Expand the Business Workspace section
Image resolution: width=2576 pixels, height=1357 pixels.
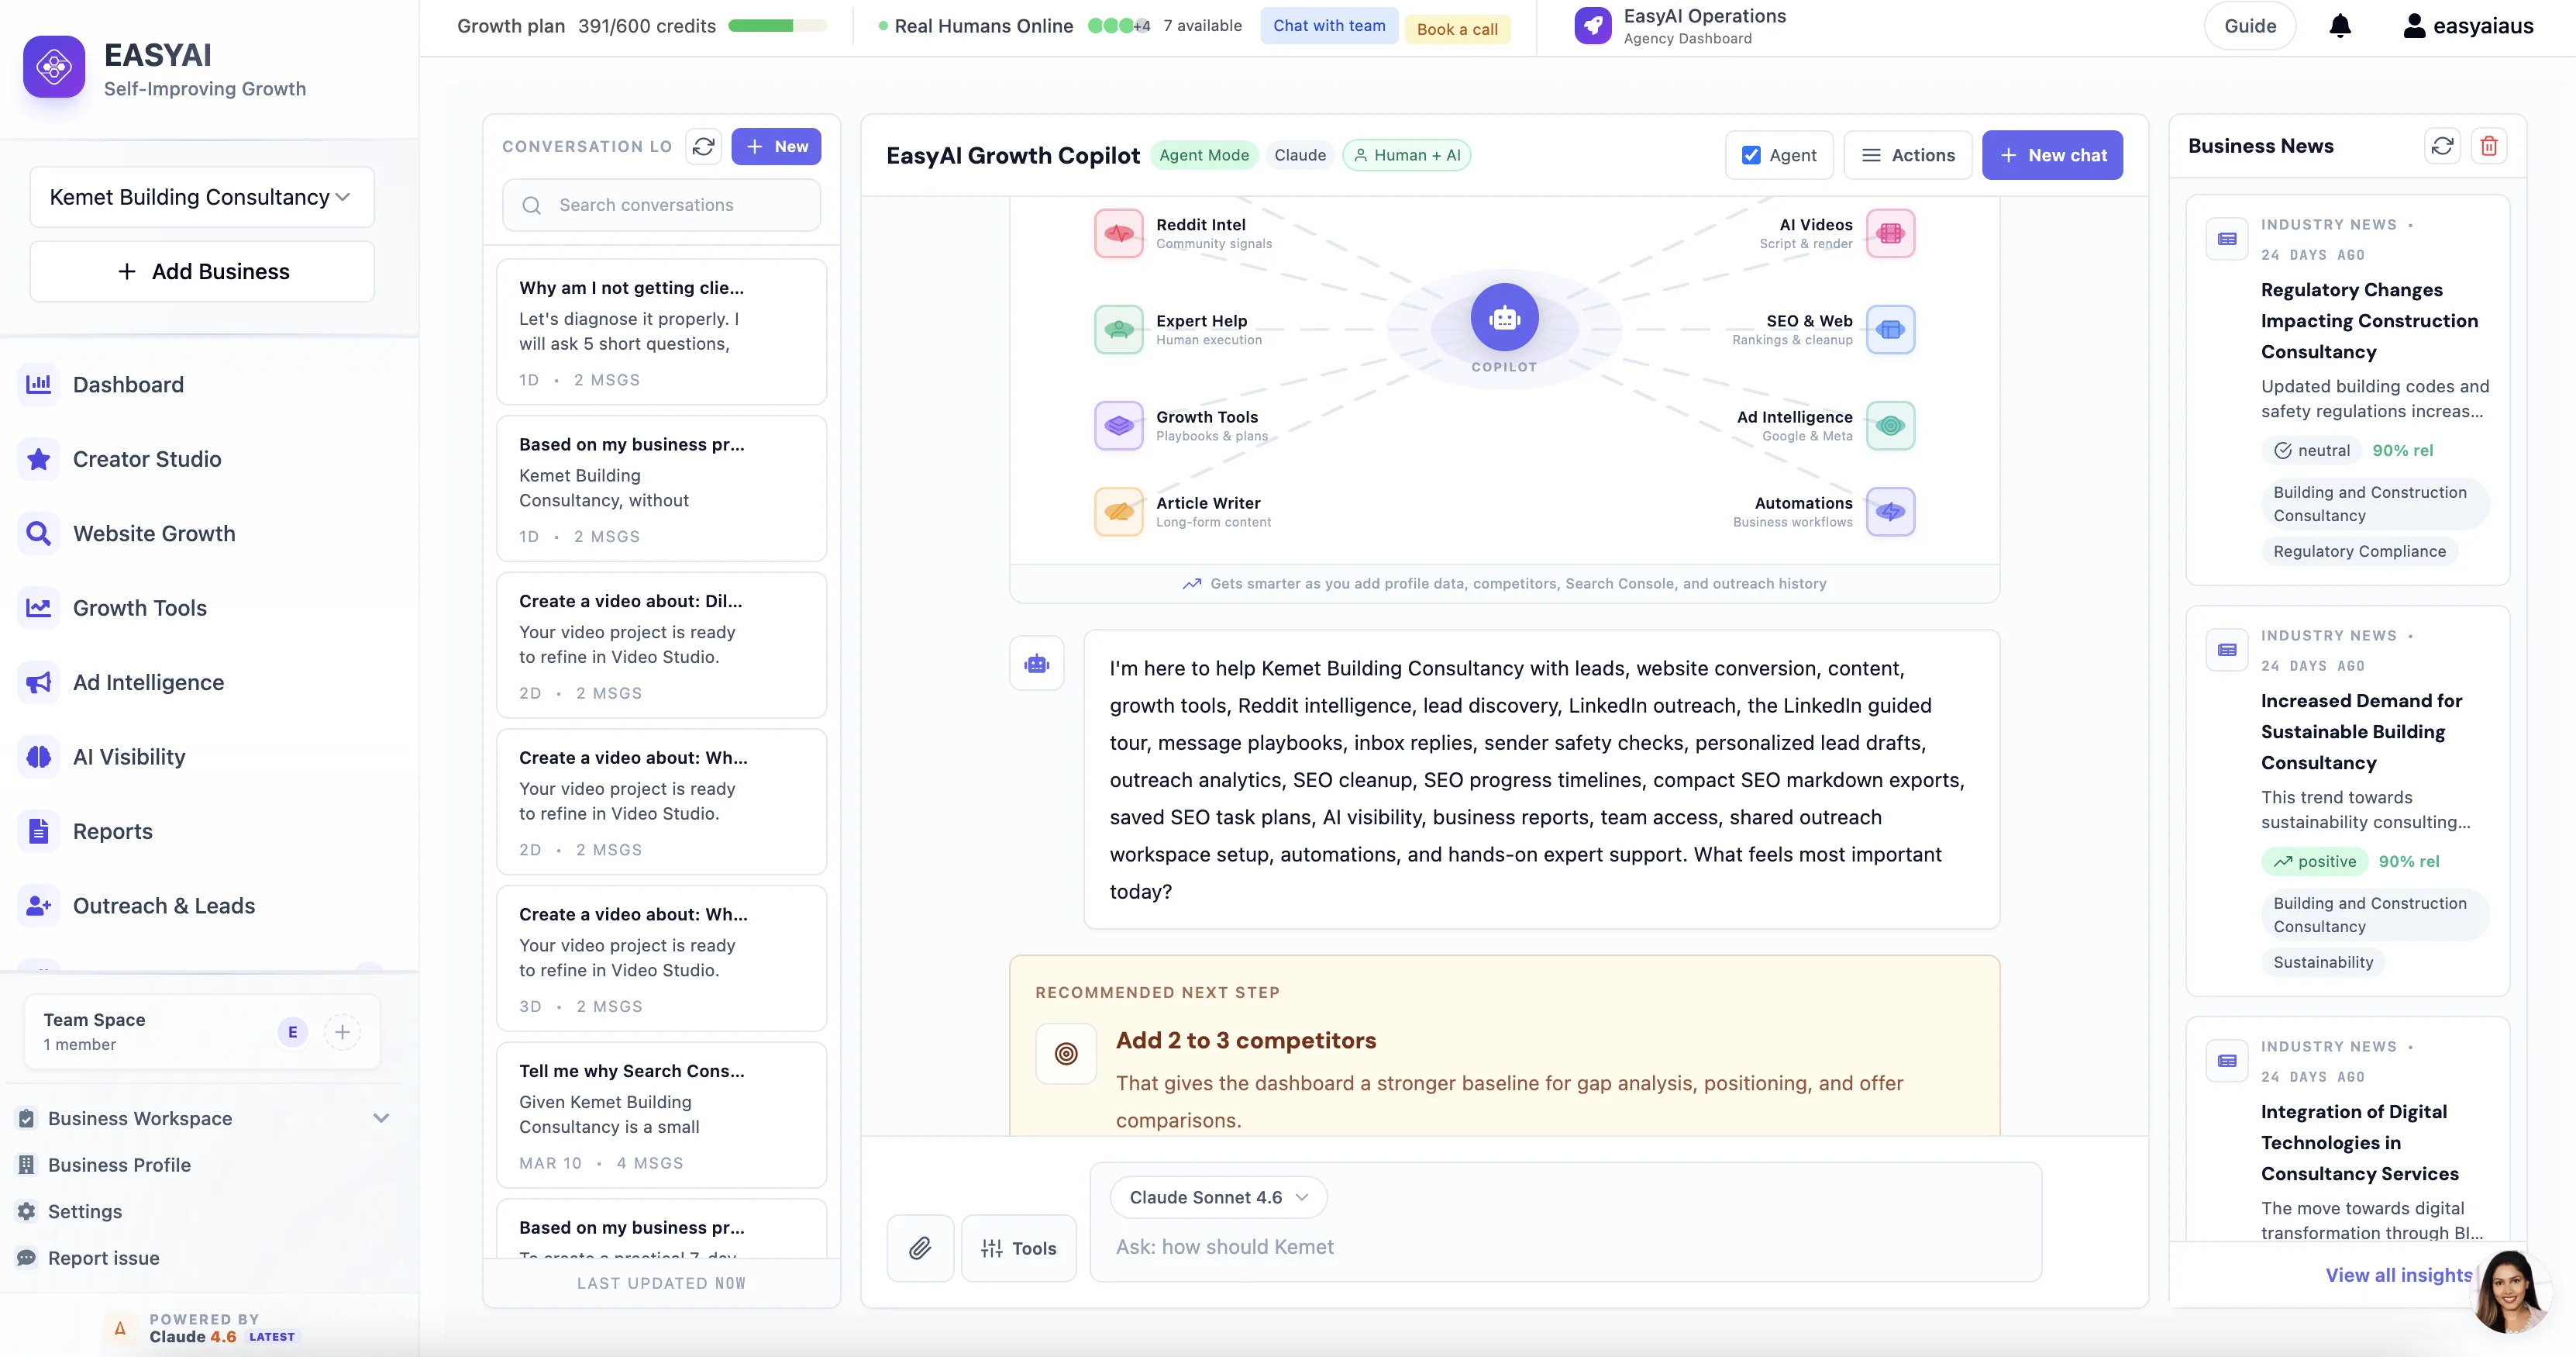coord(381,1118)
